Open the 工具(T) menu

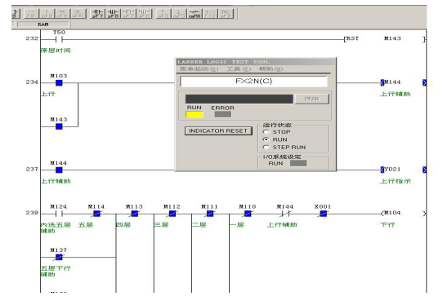[x=239, y=69]
